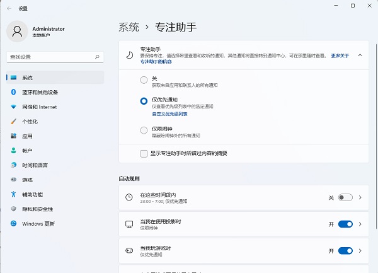This screenshot has height=273, width=378.
Task: Click the Bluetooth and other devices icon
Action: (13, 92)
